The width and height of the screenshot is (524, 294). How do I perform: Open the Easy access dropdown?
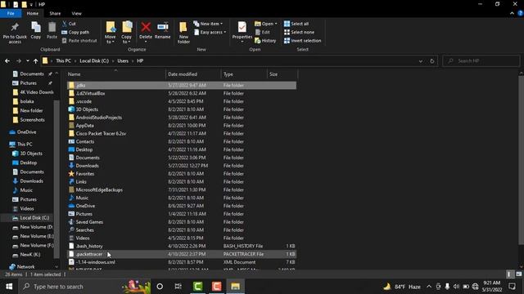pos(210,33)
